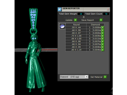The height and width of the screenshot is (95, 127).
Task: Click green arrow for .80 X 1.19 row
Action: [103, 50]
